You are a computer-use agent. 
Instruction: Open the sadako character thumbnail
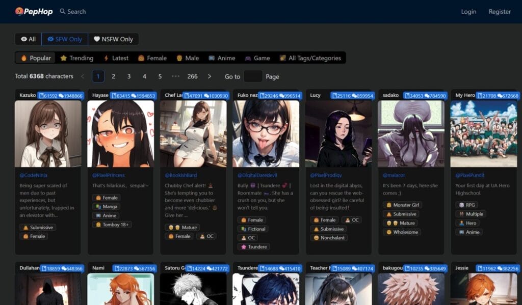pos(411,134)
